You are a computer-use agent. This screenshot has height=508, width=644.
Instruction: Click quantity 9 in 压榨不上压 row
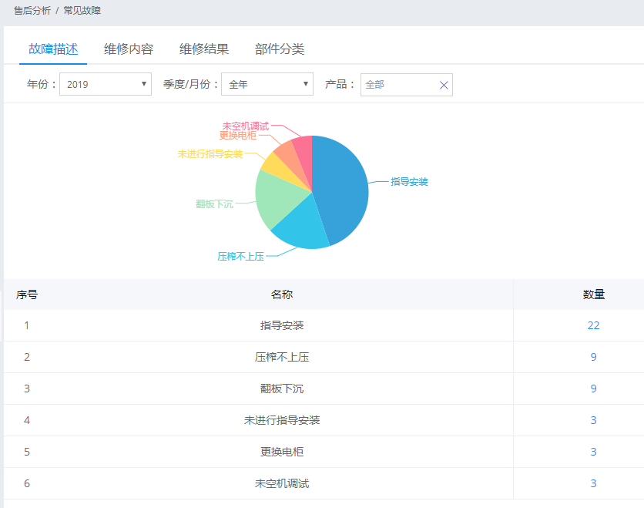[593, 357]
